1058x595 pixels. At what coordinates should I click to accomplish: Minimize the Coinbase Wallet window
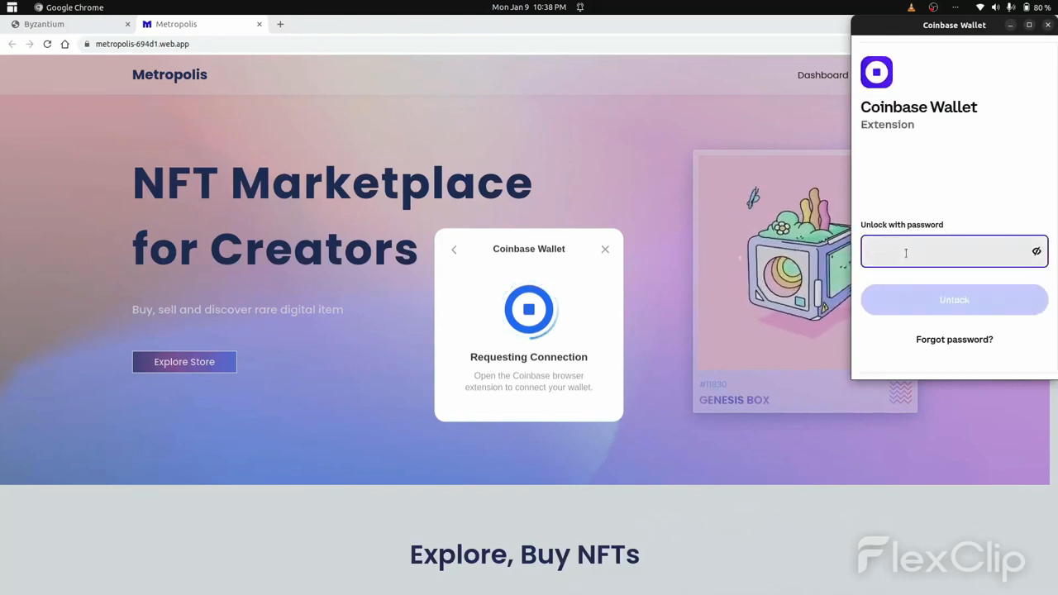click(x=1010, y=25)
